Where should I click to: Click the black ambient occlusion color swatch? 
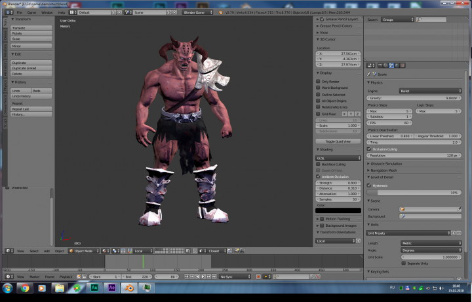pos(338,210)
